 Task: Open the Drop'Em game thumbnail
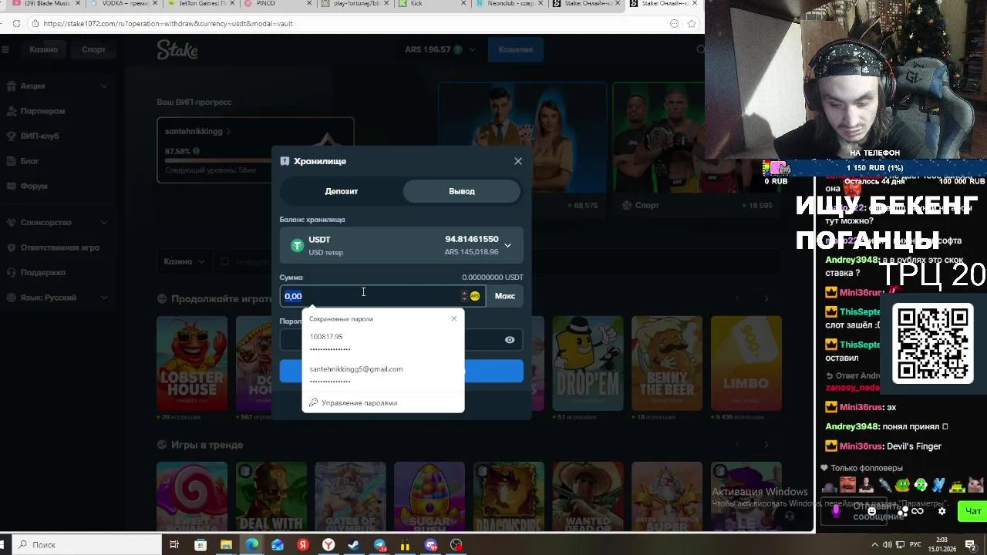tap(588, 363)
